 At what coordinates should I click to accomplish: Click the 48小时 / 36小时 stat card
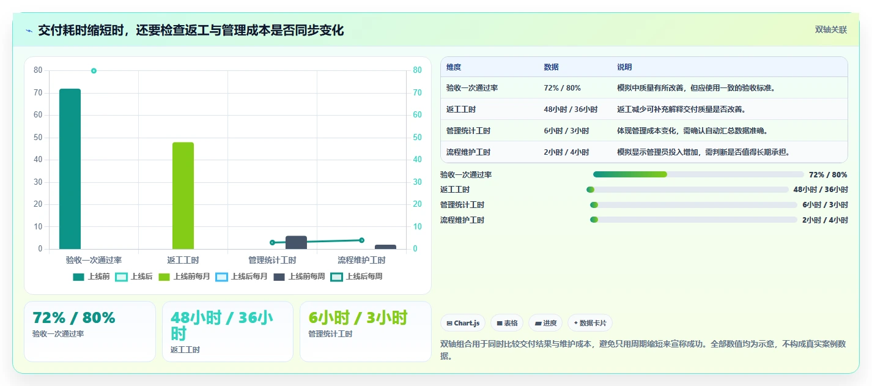(x=227, y=332)
